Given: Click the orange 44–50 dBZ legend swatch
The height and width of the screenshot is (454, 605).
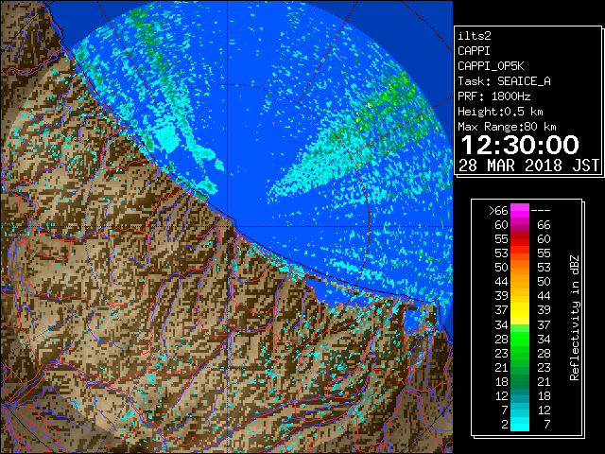Looking at the screenshot, I should click(520, 282).
